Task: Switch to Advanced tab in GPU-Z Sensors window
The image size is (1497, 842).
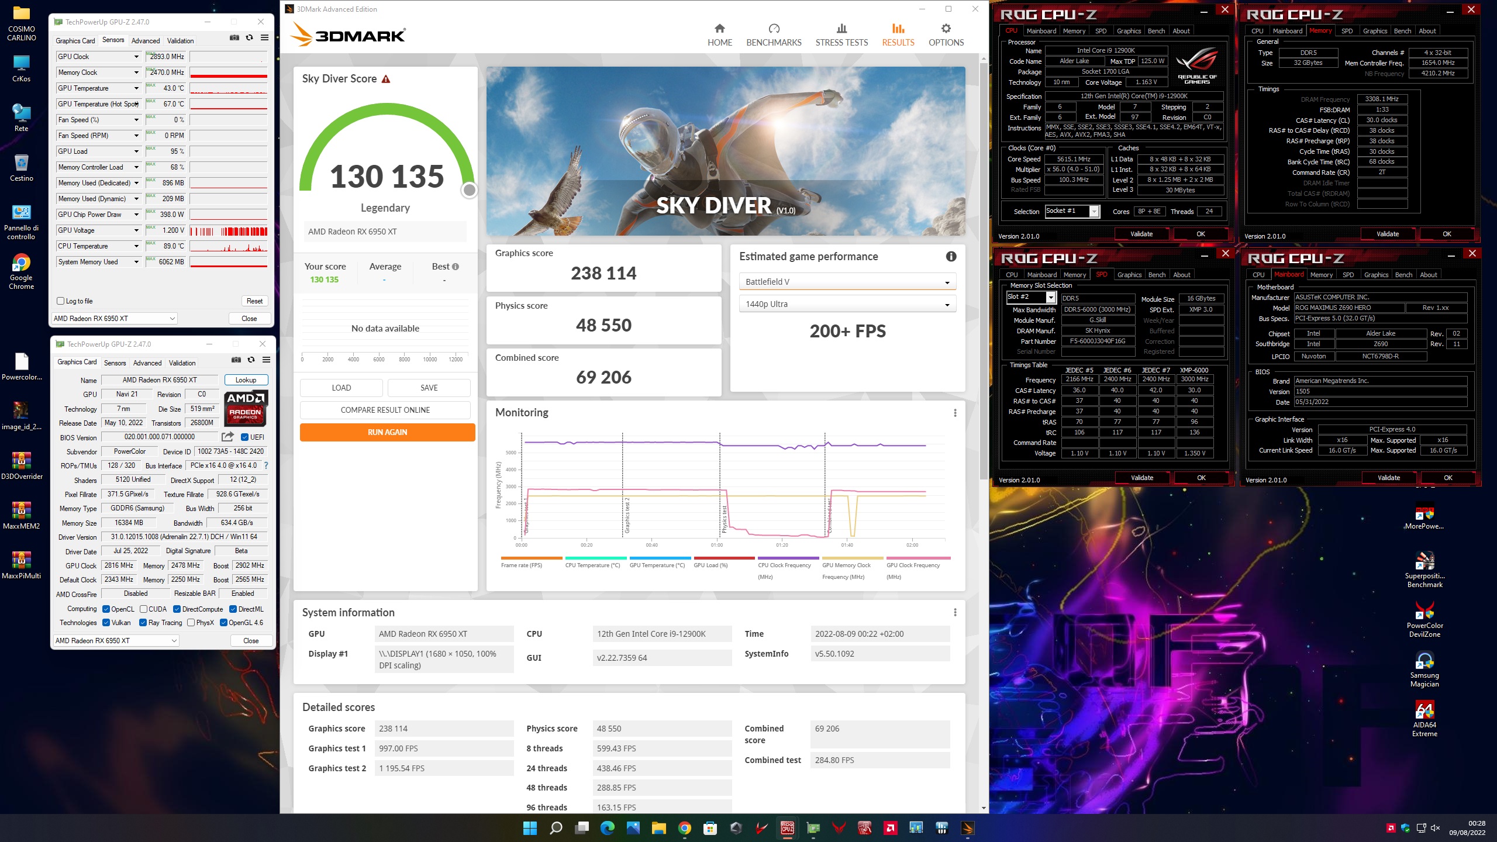Action: tap(146, 41)
